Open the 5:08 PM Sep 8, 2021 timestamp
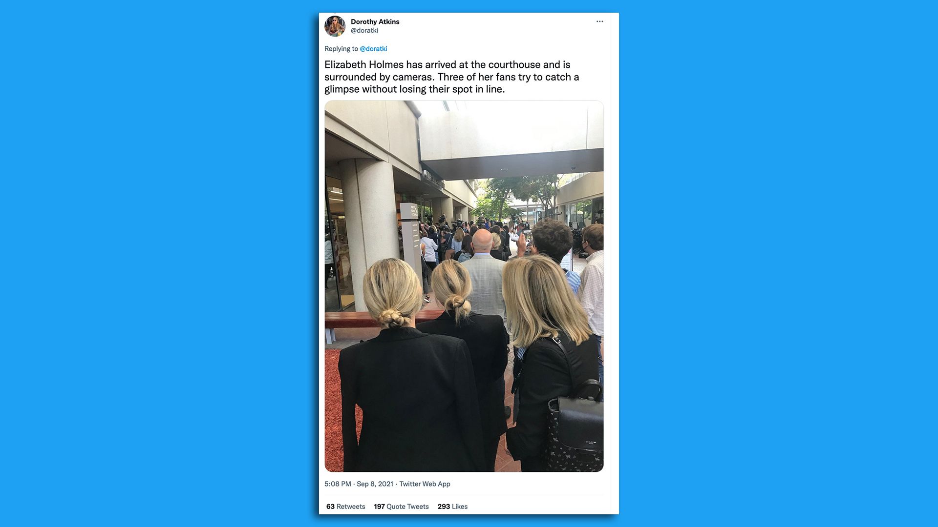Screen dimensions: 938x527 tap(359, 484)
